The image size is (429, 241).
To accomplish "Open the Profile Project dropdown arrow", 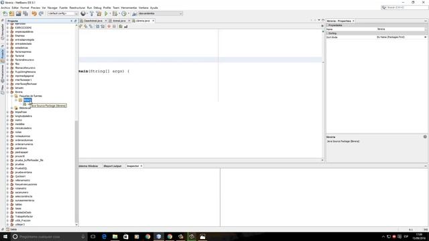I will [x=128, y=13].
